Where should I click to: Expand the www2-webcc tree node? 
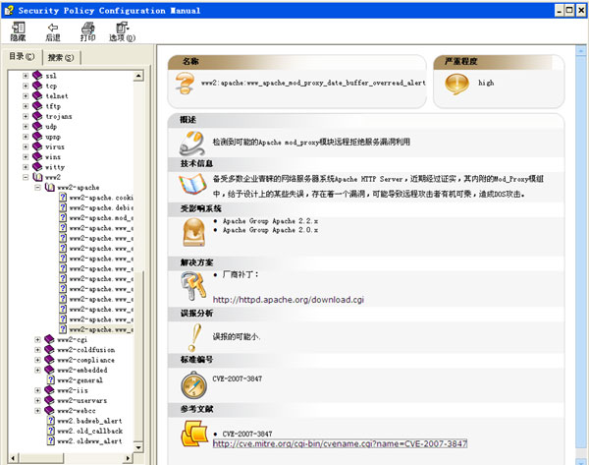pyautogui.click(x=37, y=411)
